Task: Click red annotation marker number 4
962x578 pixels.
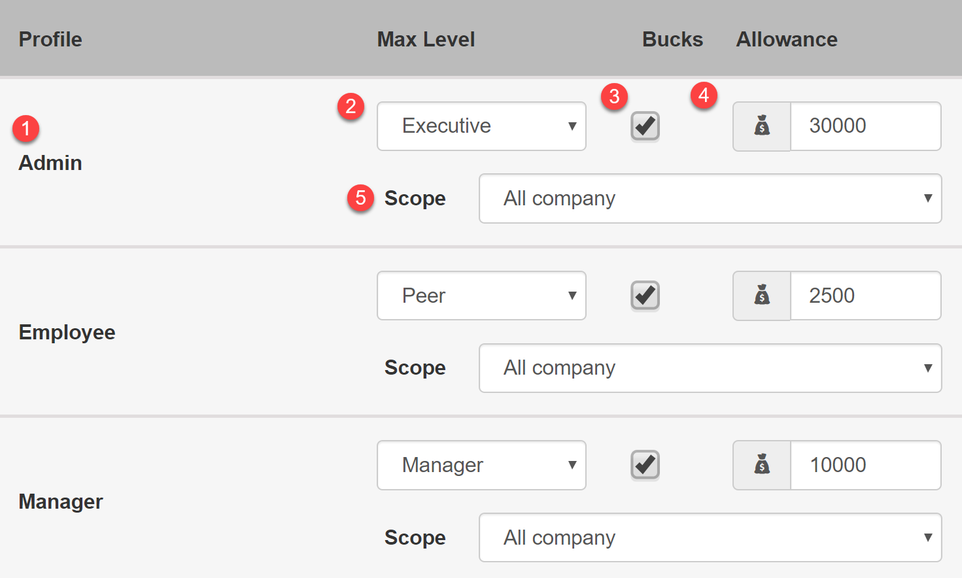Action: (x=704, y=95)
